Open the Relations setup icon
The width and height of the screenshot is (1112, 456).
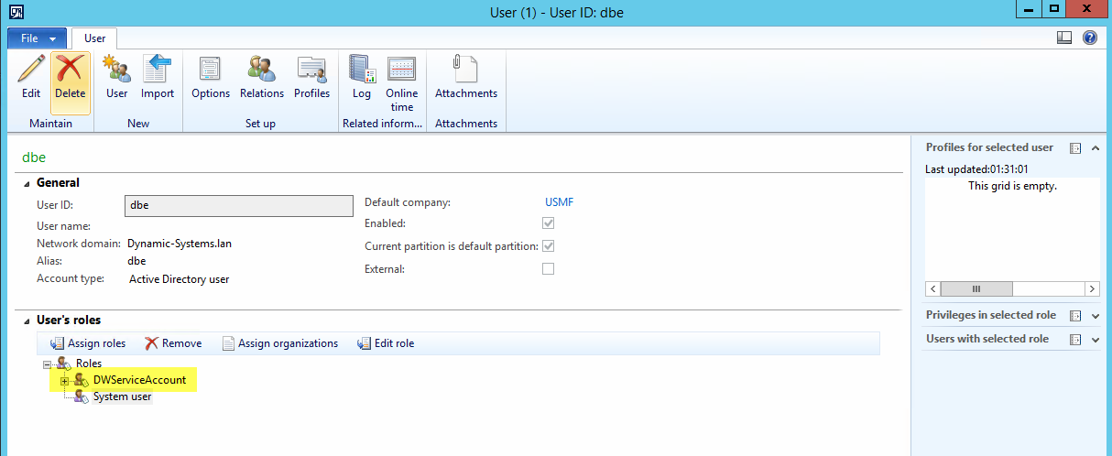coord(262,71)
